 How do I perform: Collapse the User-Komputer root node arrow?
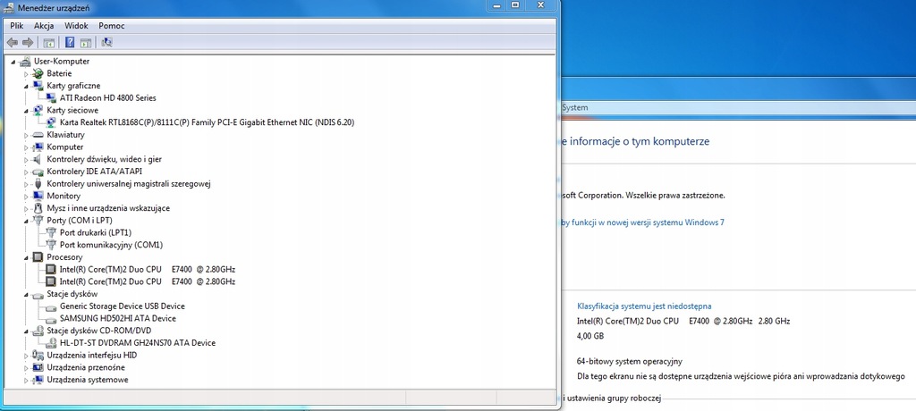click(x=13, y=62)
